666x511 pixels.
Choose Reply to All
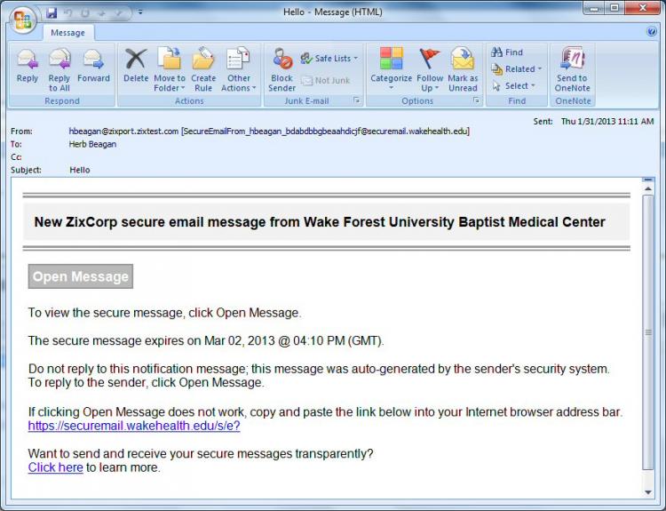(59, 70)
